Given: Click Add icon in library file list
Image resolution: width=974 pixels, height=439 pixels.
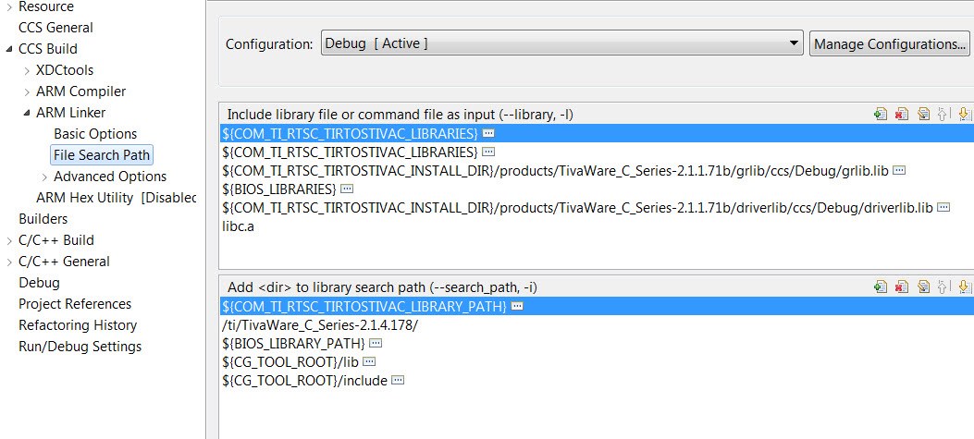Looking at the screenshot, I should coord(880,114).
